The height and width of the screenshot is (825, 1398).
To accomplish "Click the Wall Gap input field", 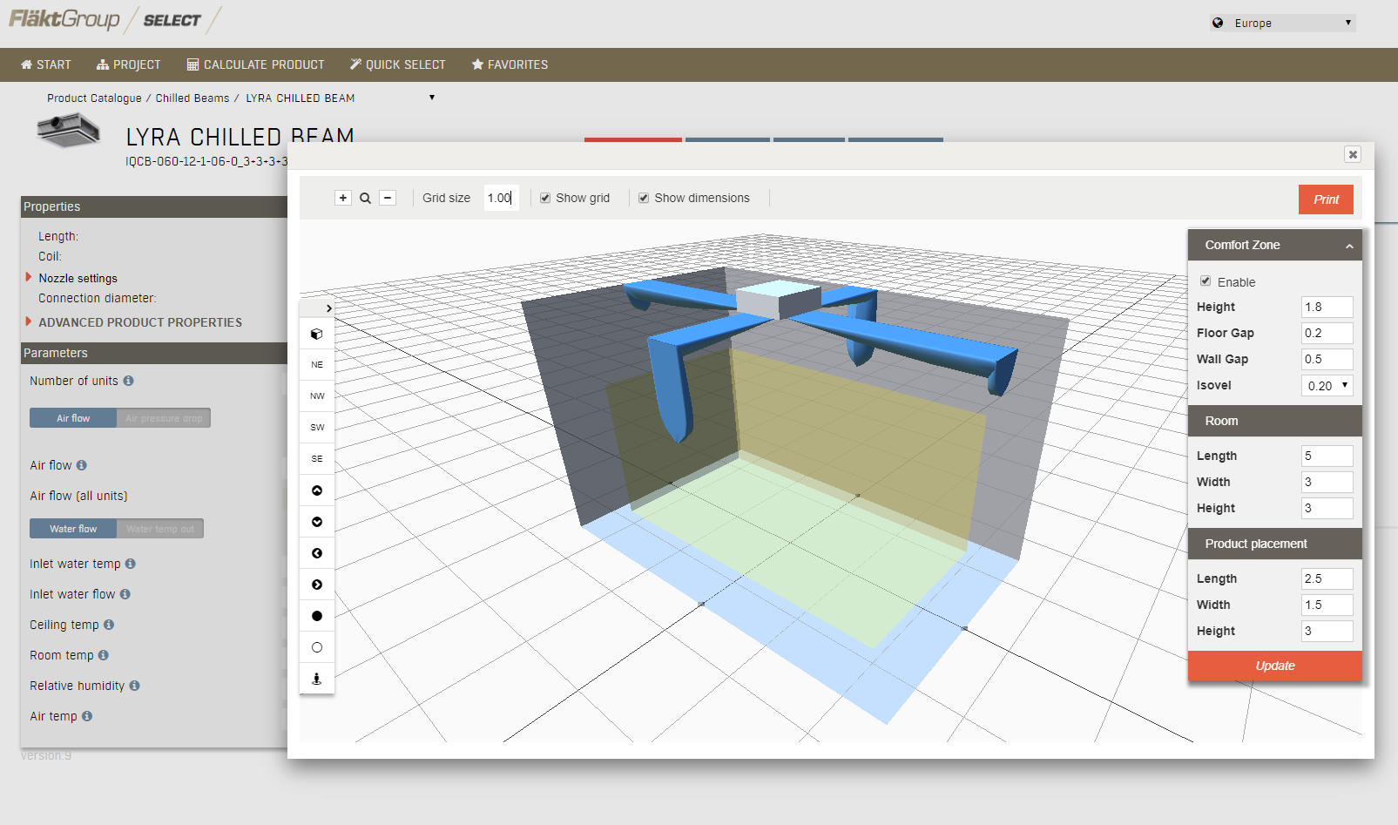I will tap(1327, 359).
